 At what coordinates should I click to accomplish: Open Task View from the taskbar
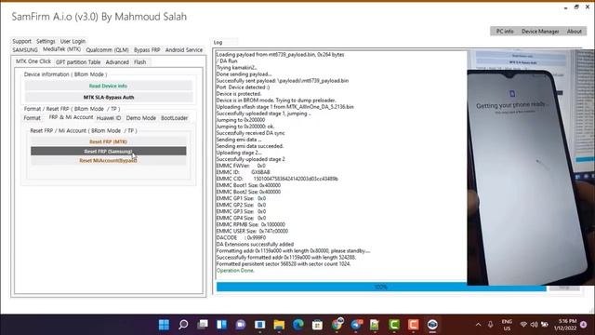[203, 325]
